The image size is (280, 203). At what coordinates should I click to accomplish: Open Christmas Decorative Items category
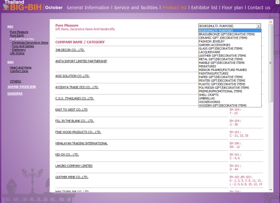30,43
